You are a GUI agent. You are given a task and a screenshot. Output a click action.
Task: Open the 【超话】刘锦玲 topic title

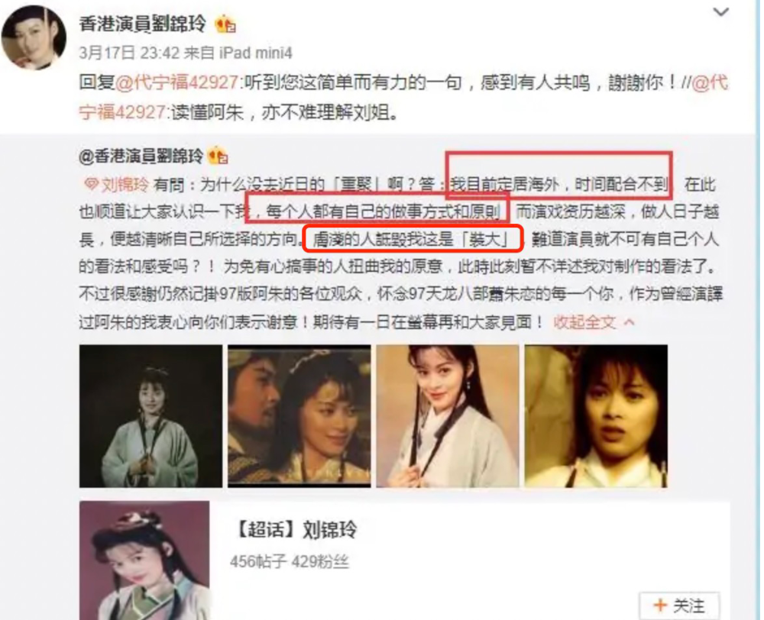pos(296,529)
